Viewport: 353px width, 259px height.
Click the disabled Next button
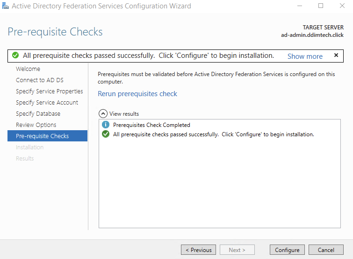(x=237, y=250)
